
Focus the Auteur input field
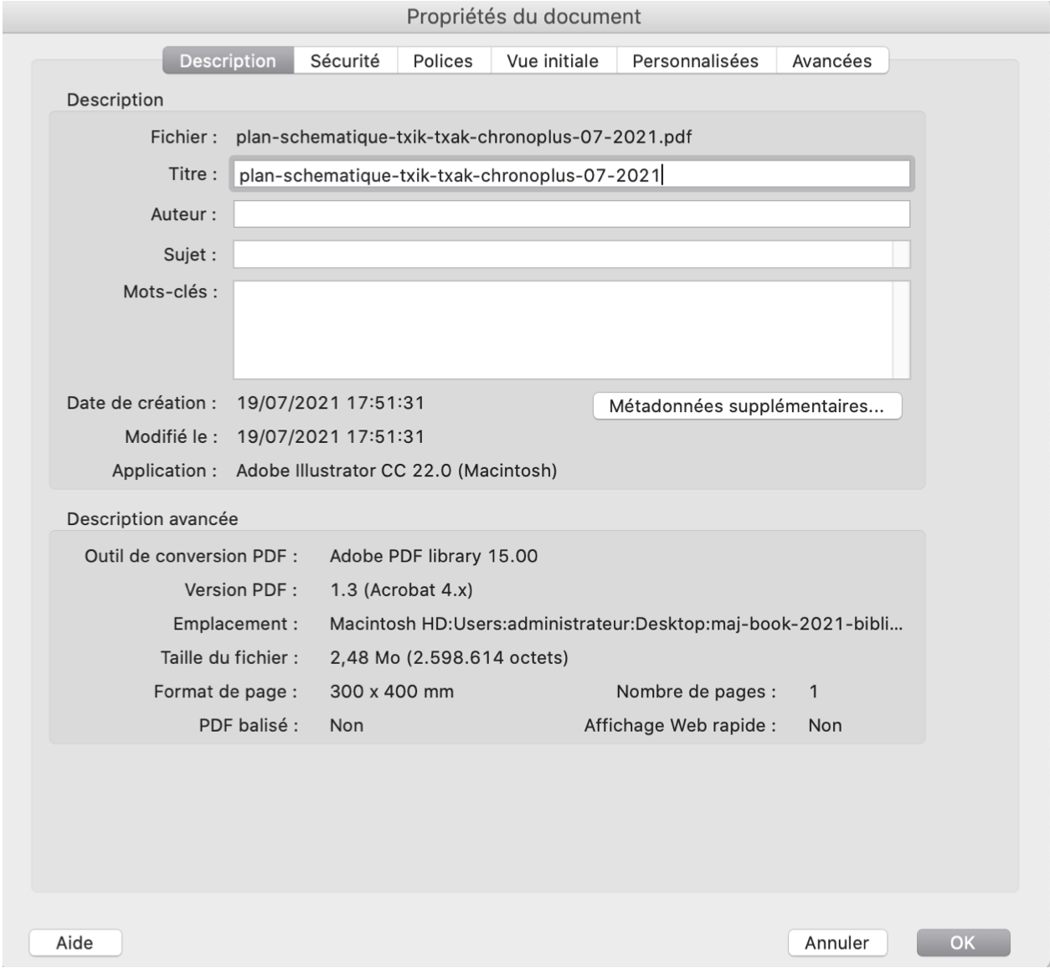tap(571, 214)
